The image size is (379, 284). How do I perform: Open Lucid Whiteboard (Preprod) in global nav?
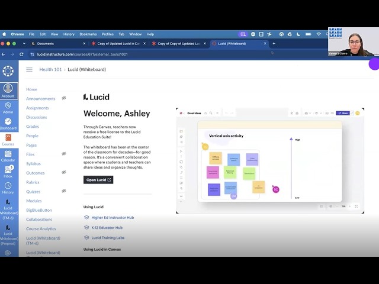click(8, 235)
